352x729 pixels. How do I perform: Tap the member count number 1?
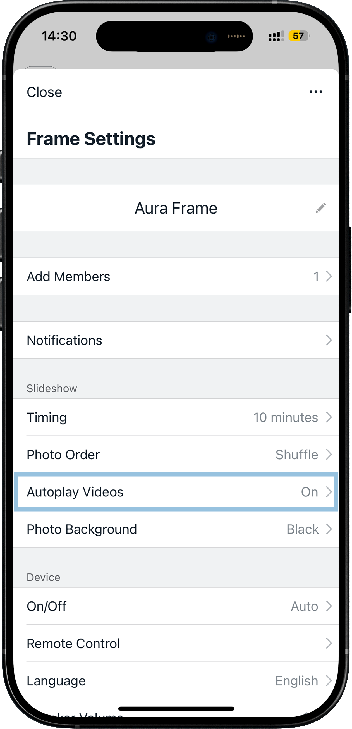pos(316,277)
